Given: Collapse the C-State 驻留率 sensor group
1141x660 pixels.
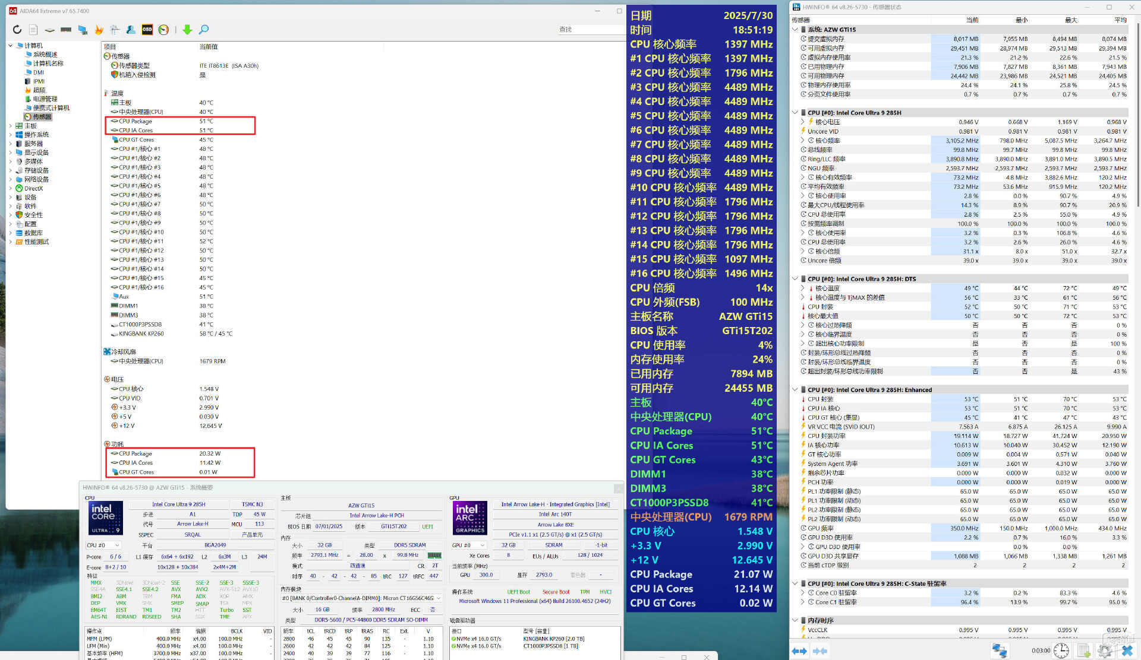Looking at the screenshot, I should coord(795,583).
